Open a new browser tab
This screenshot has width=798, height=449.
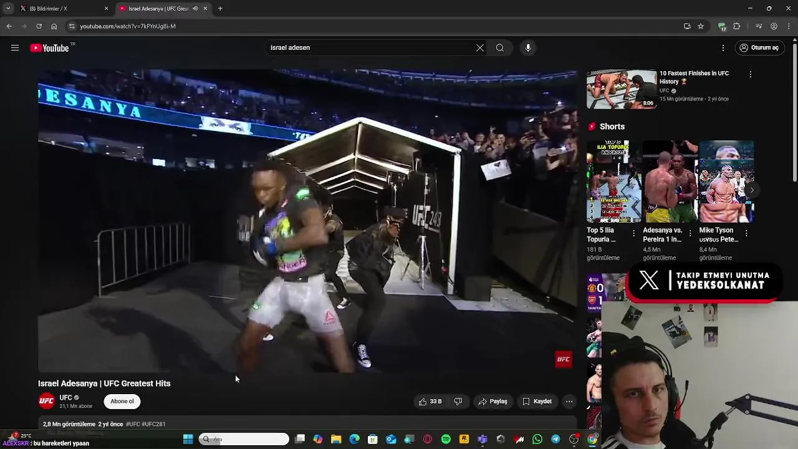coord(220,9)
